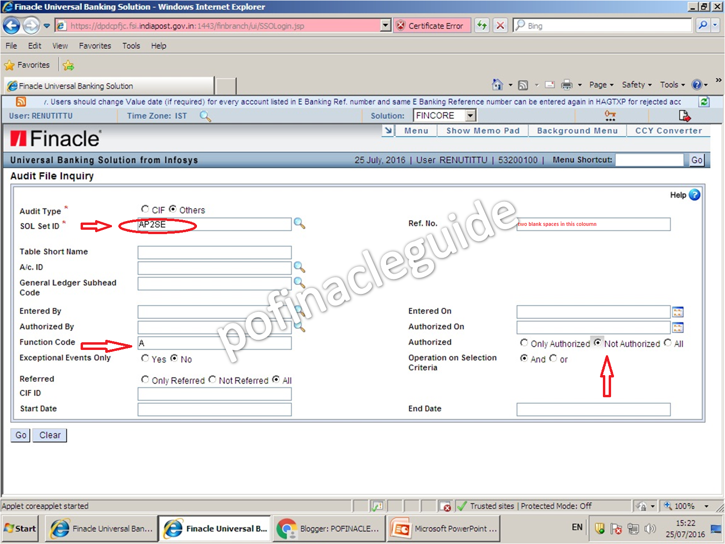Click CCY Converter link

(668, 130)
